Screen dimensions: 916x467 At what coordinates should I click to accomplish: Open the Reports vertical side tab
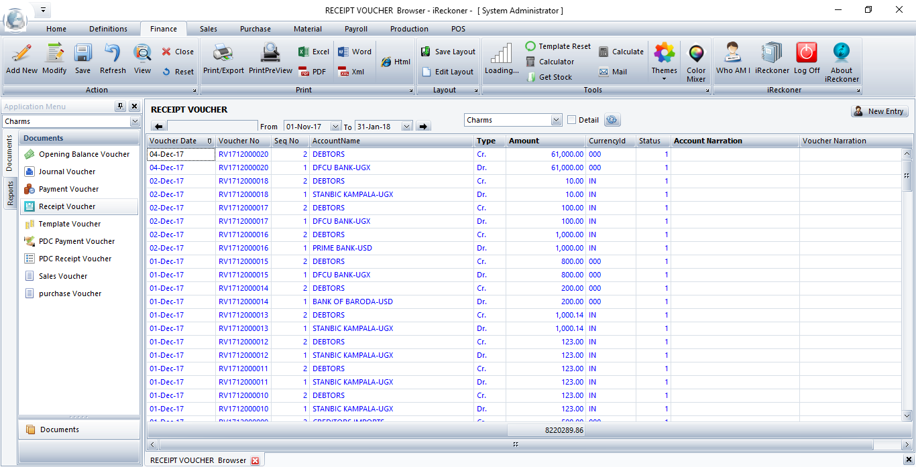(11, 194)
